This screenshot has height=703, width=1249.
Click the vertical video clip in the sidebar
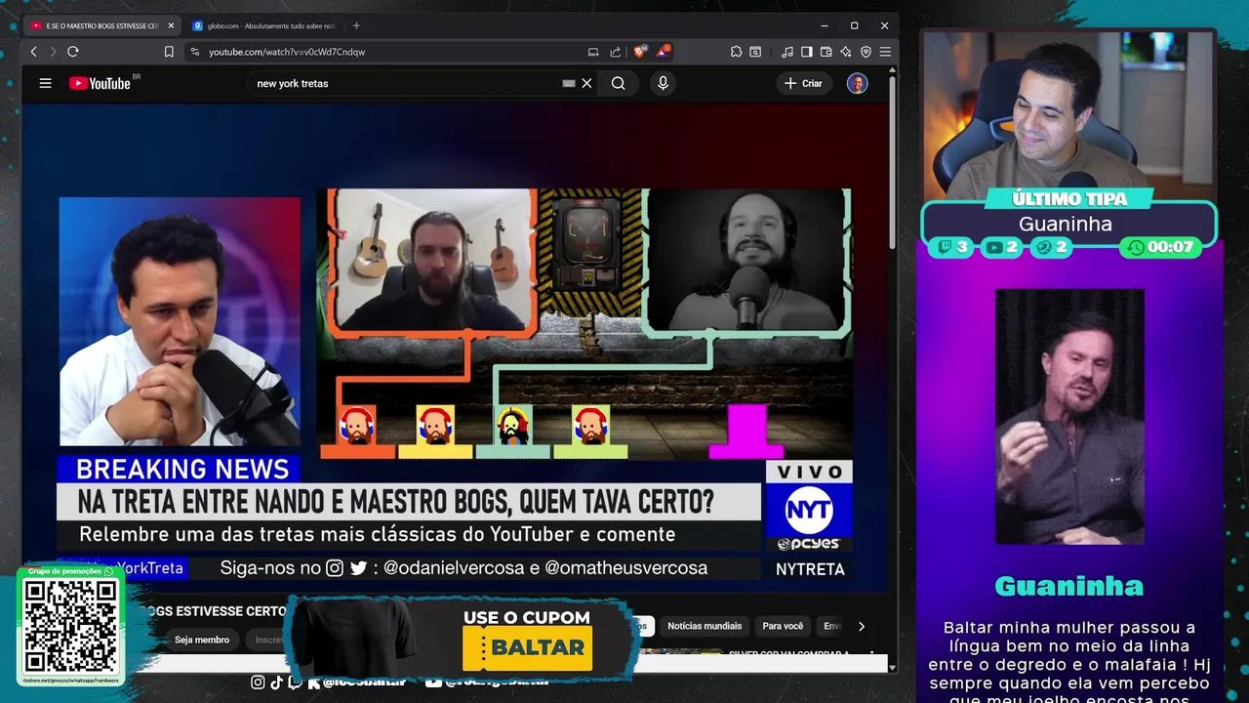[1069, 416]
